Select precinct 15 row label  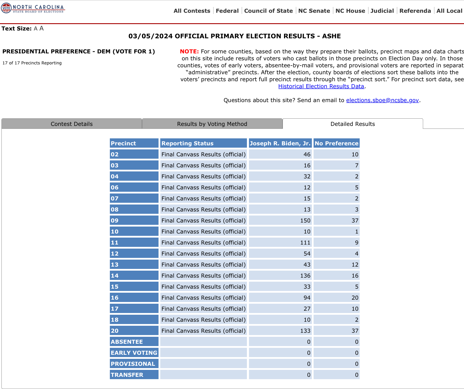[134, 287]
